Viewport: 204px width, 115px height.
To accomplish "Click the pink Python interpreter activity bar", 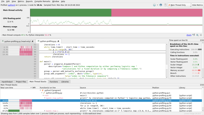I will [x=157, y=13].
